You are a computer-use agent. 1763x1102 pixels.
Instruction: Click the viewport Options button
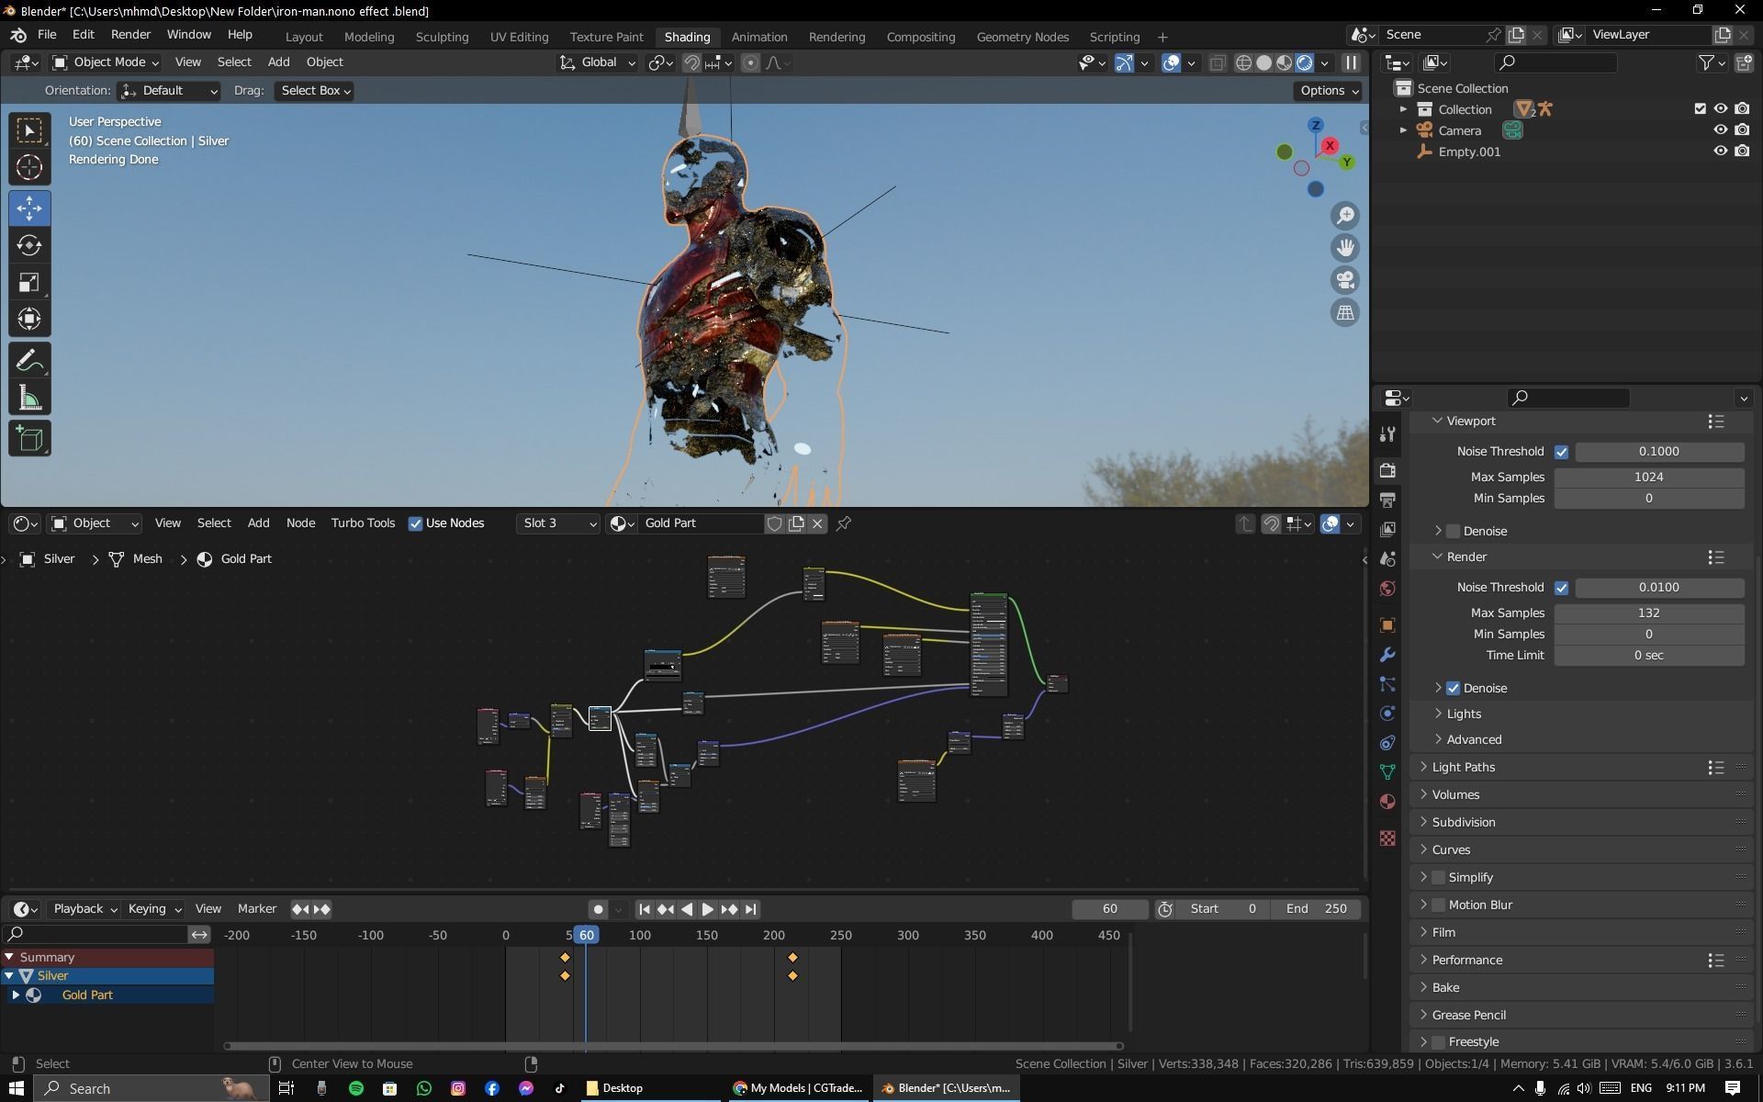(x=1329, y=90)
